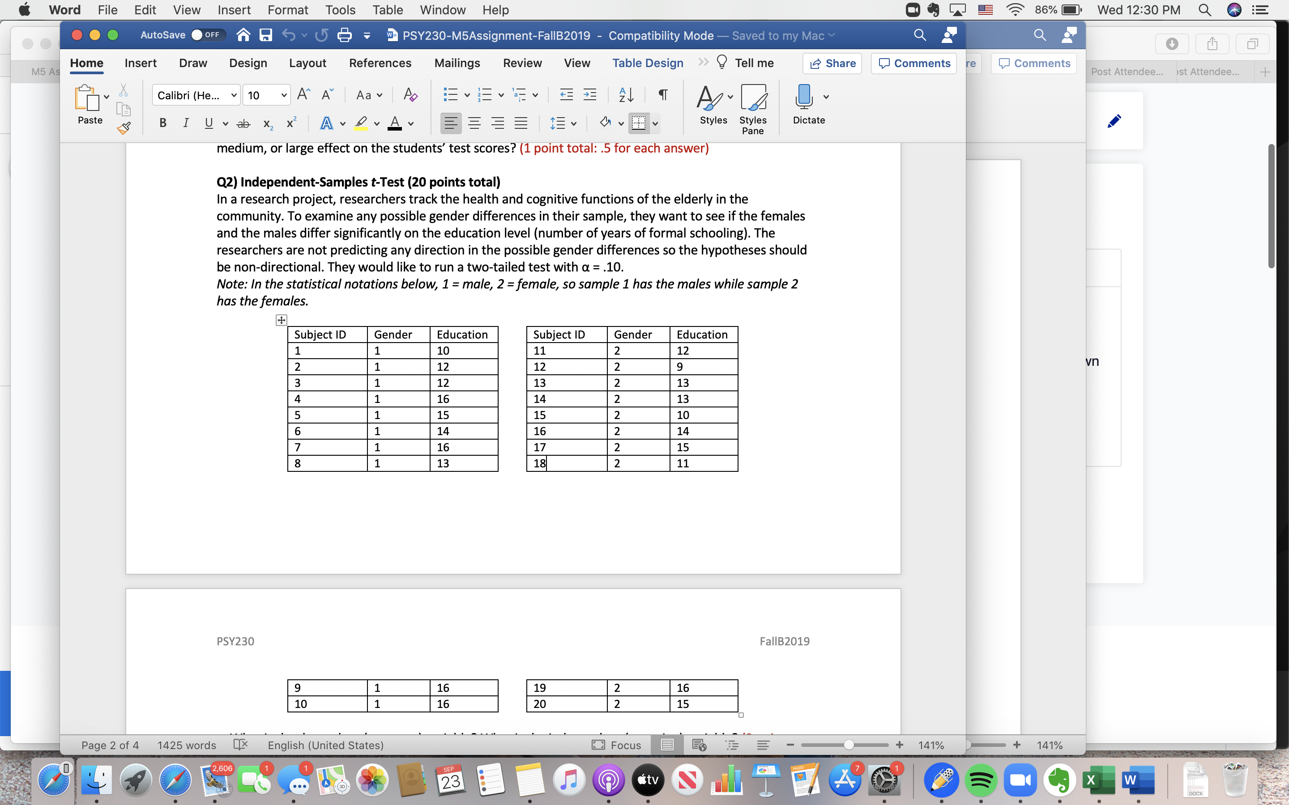Click the Home icon in title bar
This screenshot has width=1289, height=805.
point(243,35)
